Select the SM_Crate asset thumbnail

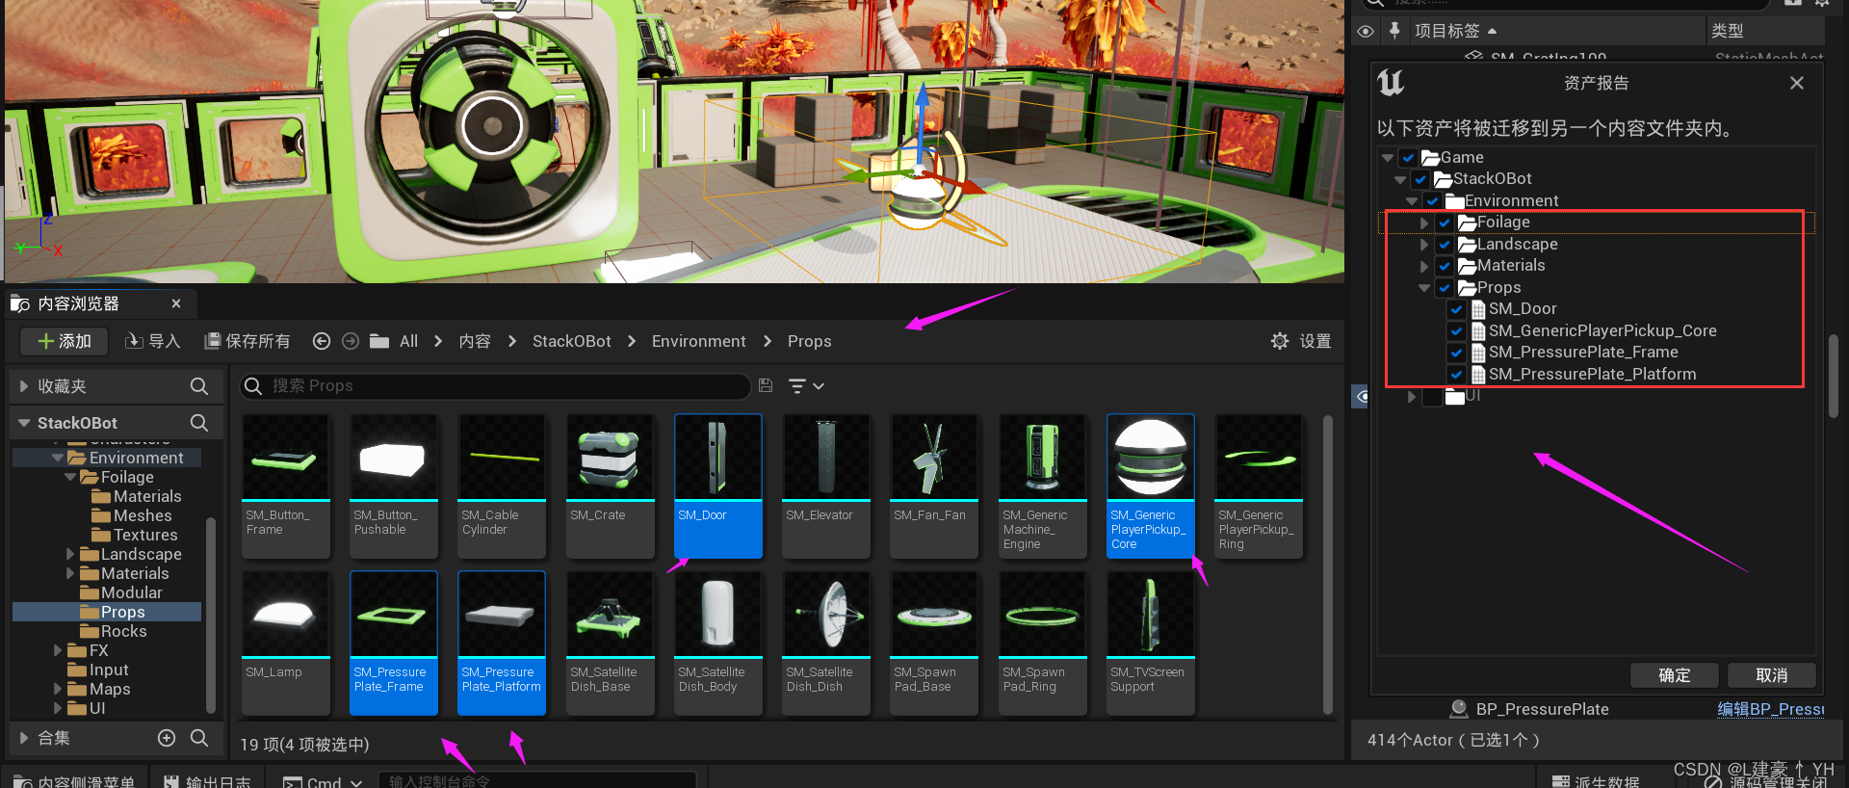point(610,486)
